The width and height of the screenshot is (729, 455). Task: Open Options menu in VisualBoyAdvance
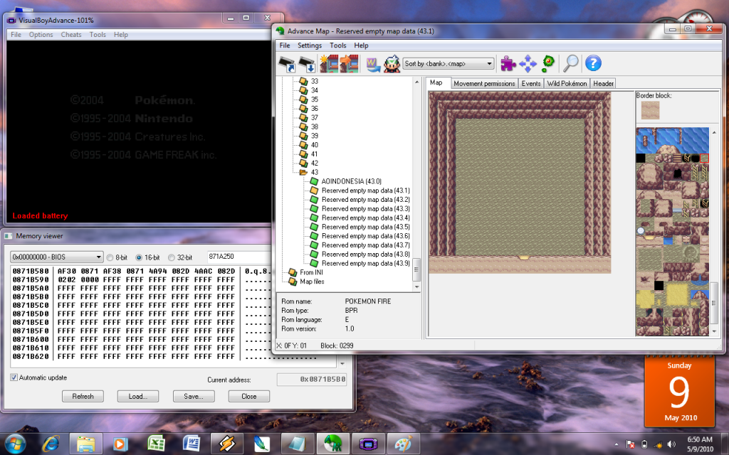click(x=41, y=34)
